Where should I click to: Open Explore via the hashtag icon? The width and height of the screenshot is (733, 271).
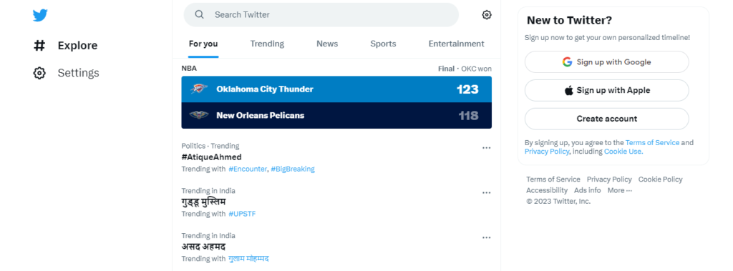tap(40, 45)
